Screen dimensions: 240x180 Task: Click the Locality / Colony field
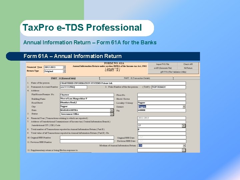pyautogui.click(x=162, y=103)
